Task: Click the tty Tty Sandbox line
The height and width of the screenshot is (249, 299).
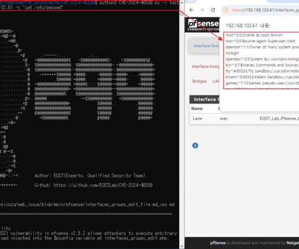Action: (x=262, y=71)
